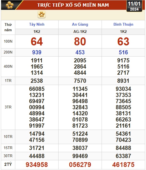
Task: Click Tây Ninh 10TR number 14794
Action: (x=37, y=134)
